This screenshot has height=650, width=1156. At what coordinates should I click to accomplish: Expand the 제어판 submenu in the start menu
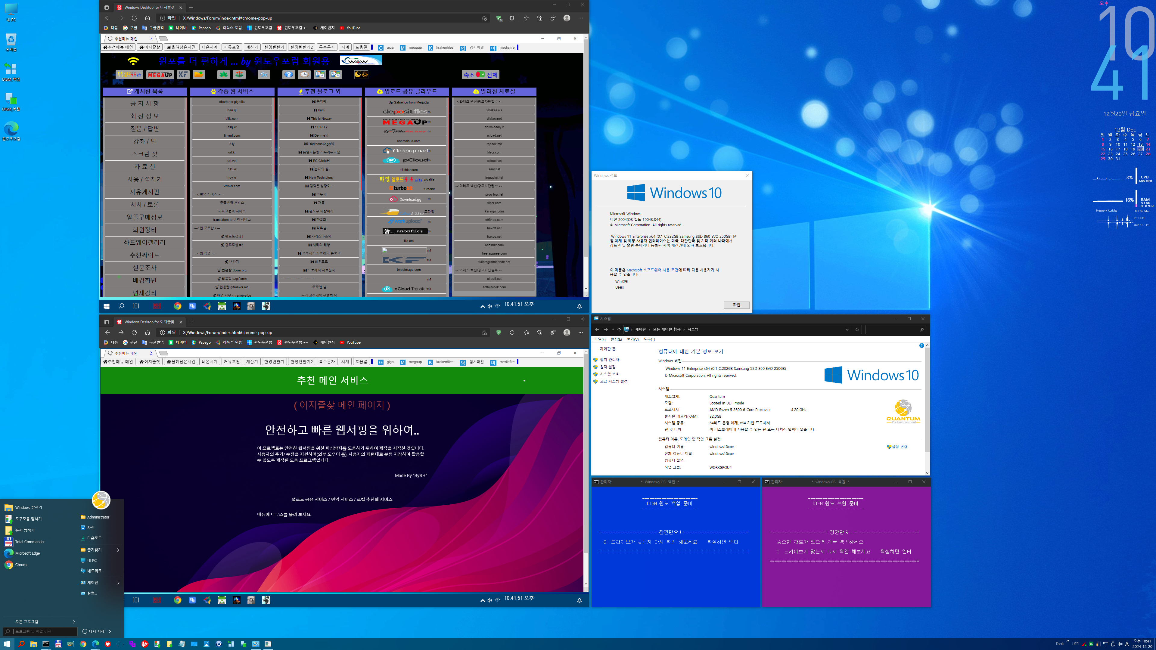(119, 582)
